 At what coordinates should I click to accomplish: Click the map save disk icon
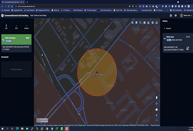click(x=144, y=23)
